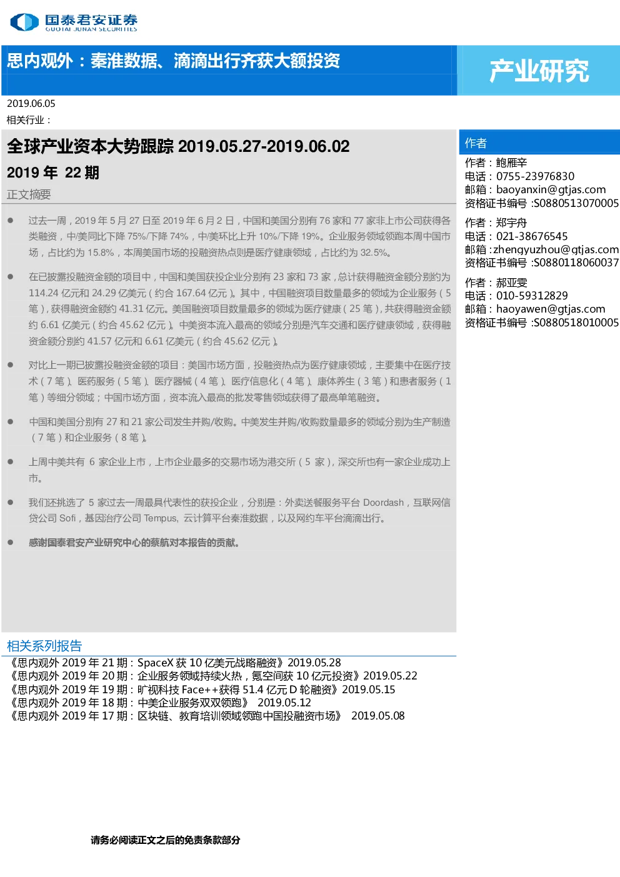620x877 pixels.
Task: Click the issue label 2019 年 22 期
Action: pyautogui.click(x=53, y=173)
